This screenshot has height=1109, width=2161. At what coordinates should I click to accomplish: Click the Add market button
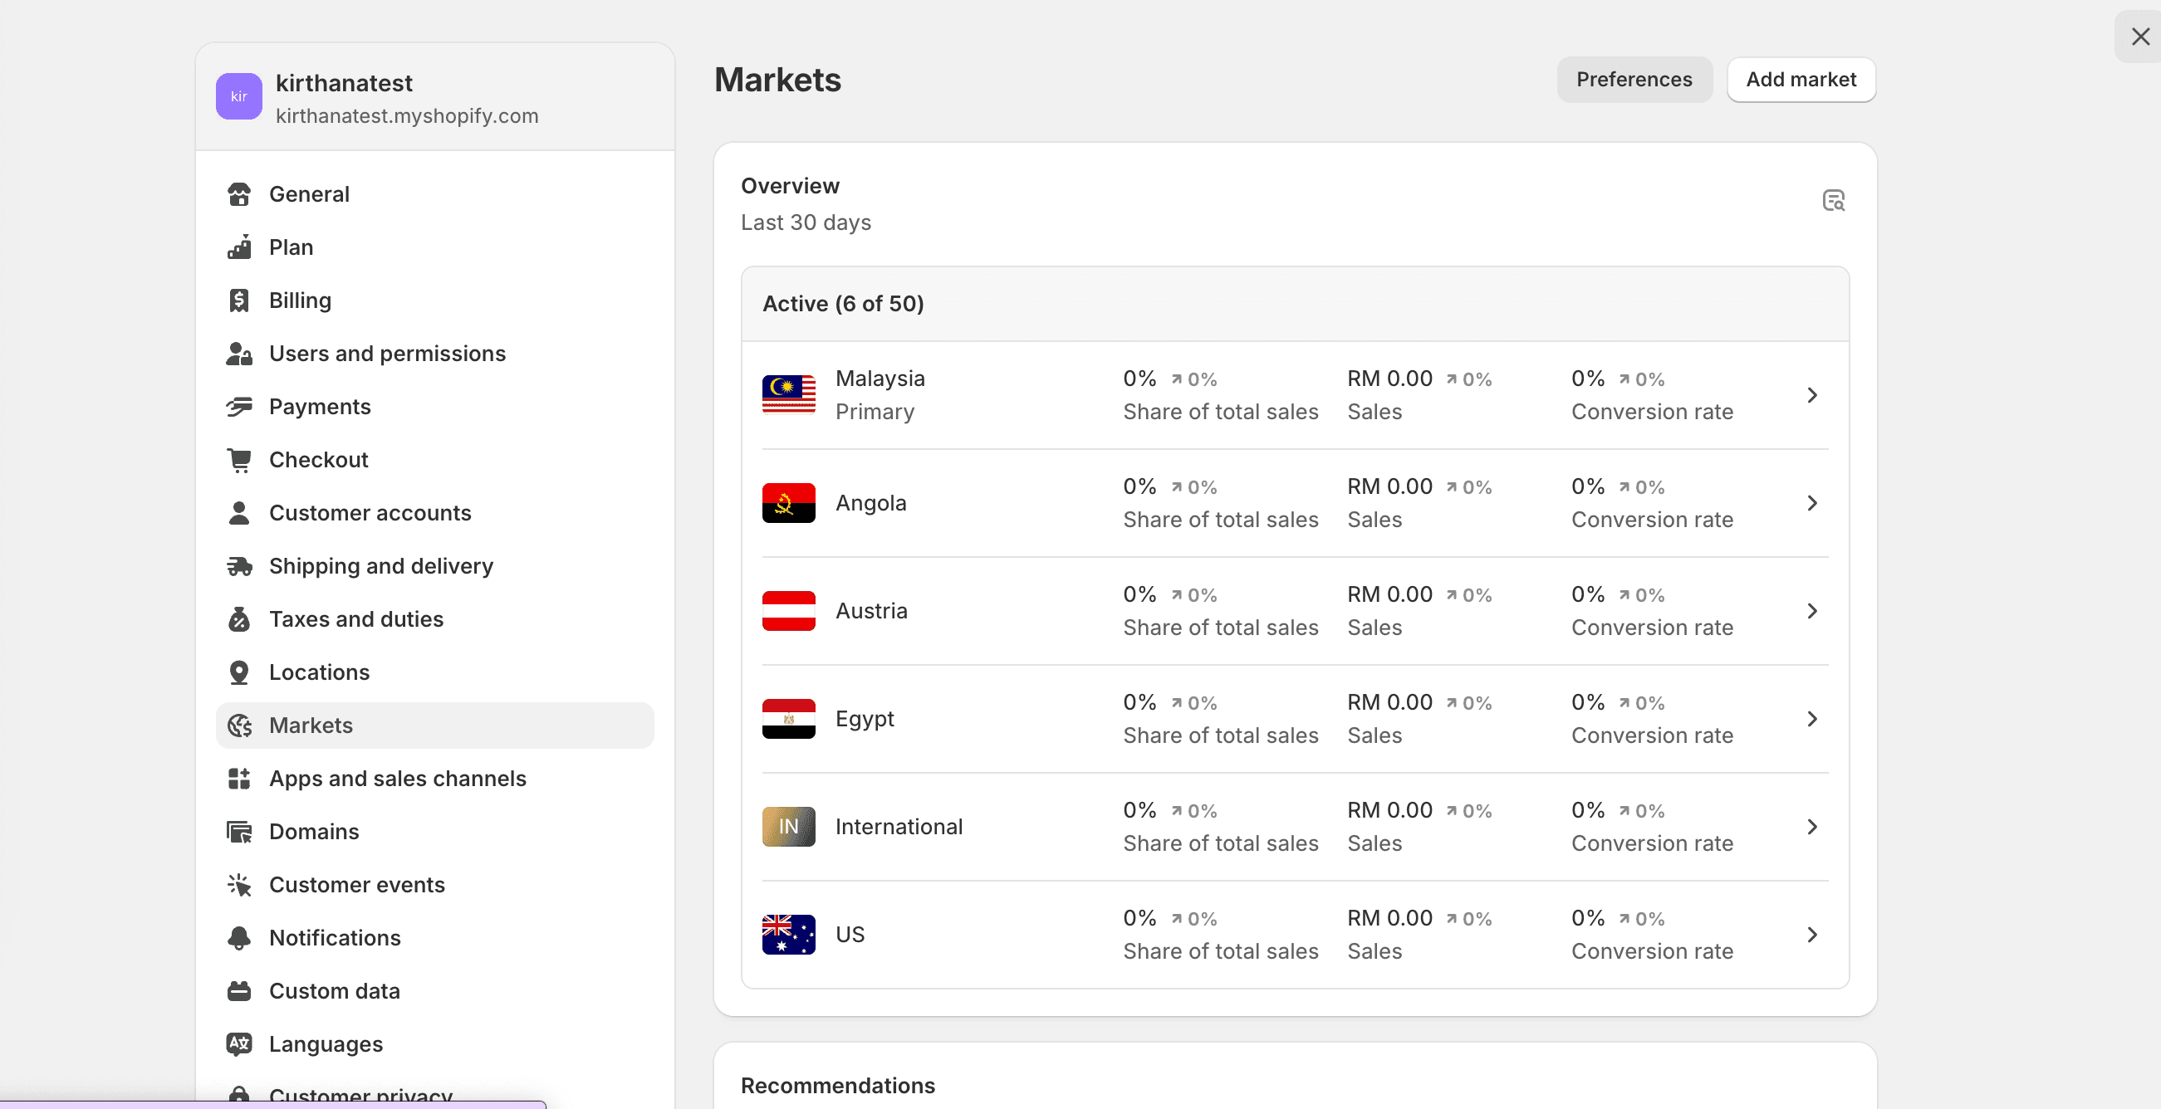(1801, 80)
